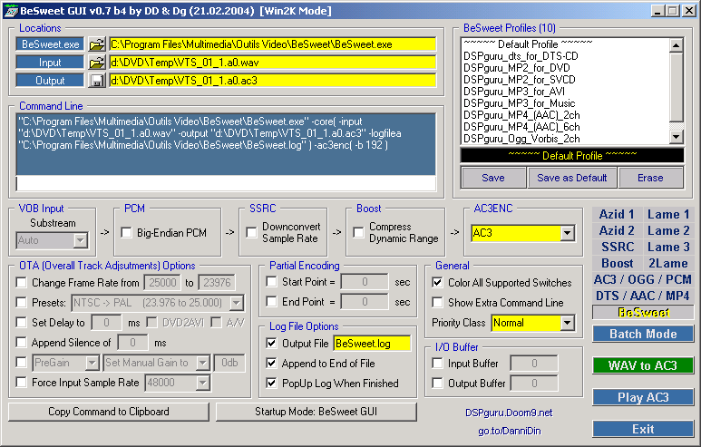The height and width of the screenshot is (447, 701).
Task: Click the BeSweet.log filename field
Action: 372,344
